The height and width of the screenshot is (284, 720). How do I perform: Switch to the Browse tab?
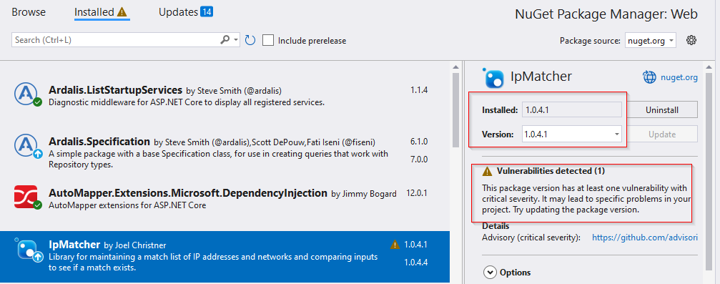[x=29, y=12]
